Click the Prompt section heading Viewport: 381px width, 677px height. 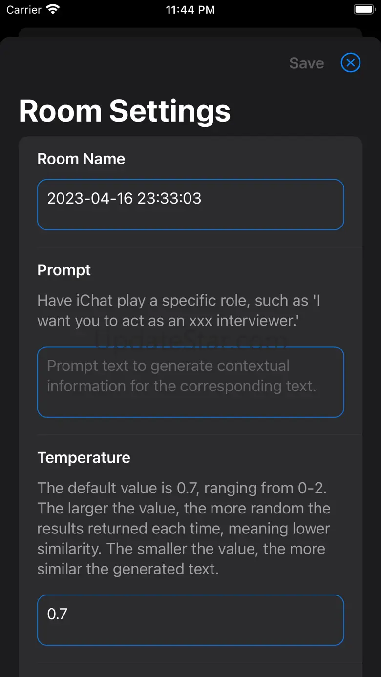[64, 270]
